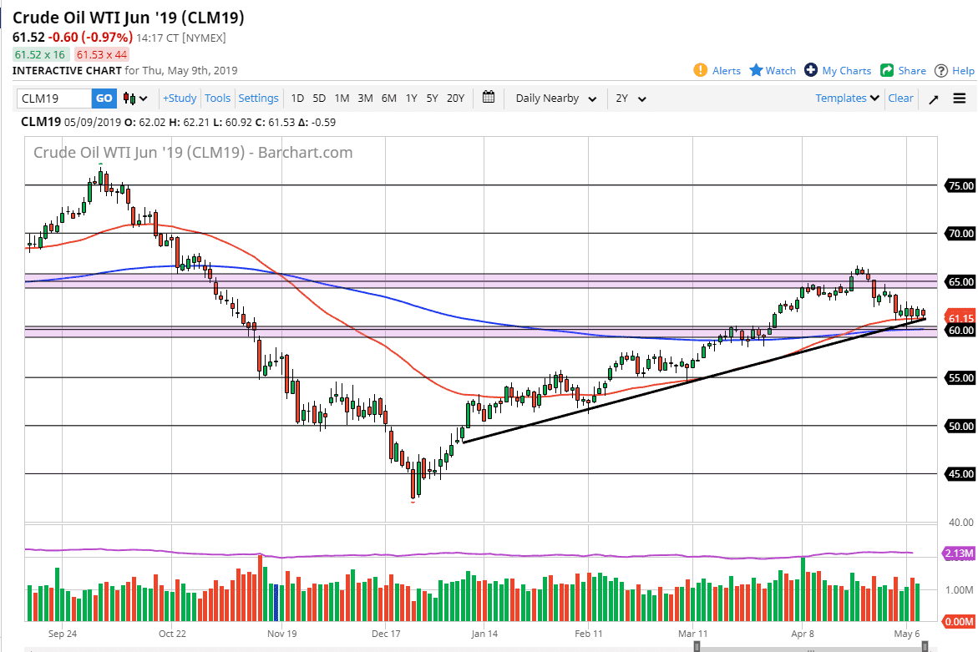The width and height of the screenshot is (978, 652).
Task: Open the Daily Nearby dropdown
Action: pos(555,99)
